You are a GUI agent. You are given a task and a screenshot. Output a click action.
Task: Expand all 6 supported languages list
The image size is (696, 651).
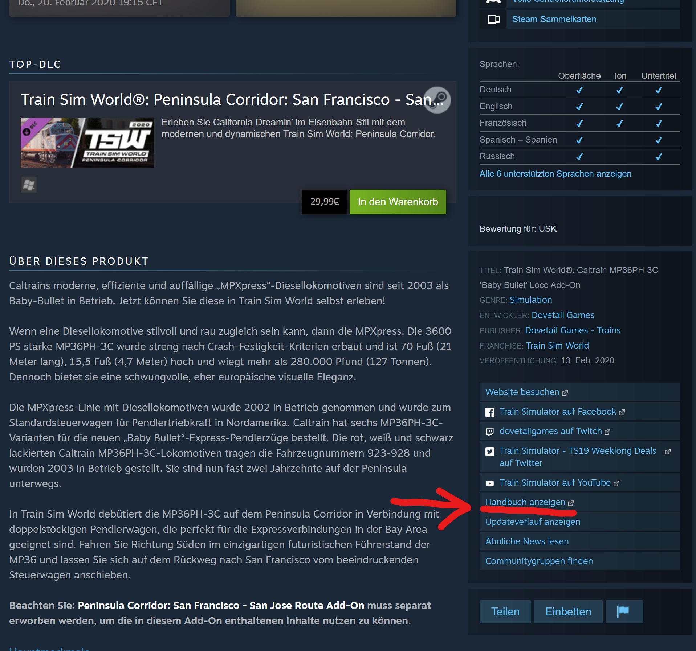pos(555,174)
